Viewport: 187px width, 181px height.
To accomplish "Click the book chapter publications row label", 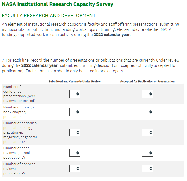I will click(x=19, y=112).
